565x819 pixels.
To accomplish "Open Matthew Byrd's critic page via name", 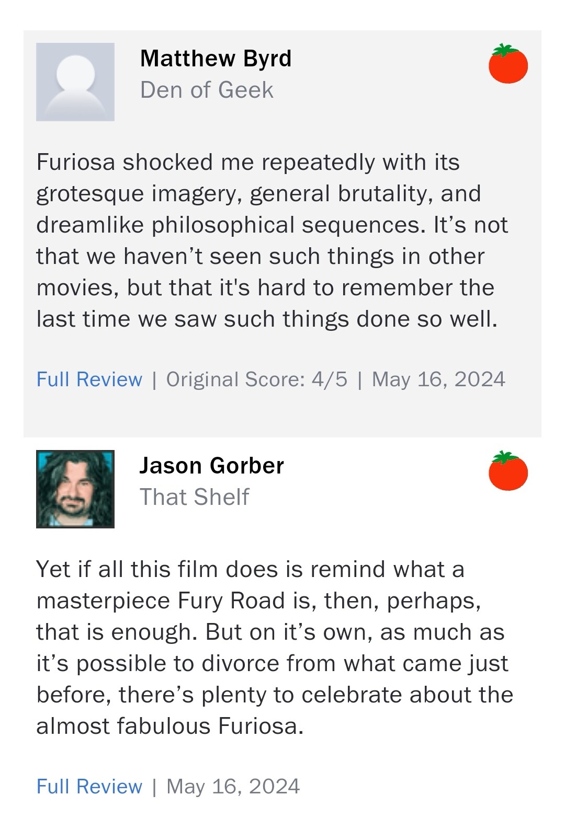I will click(216, 58).
